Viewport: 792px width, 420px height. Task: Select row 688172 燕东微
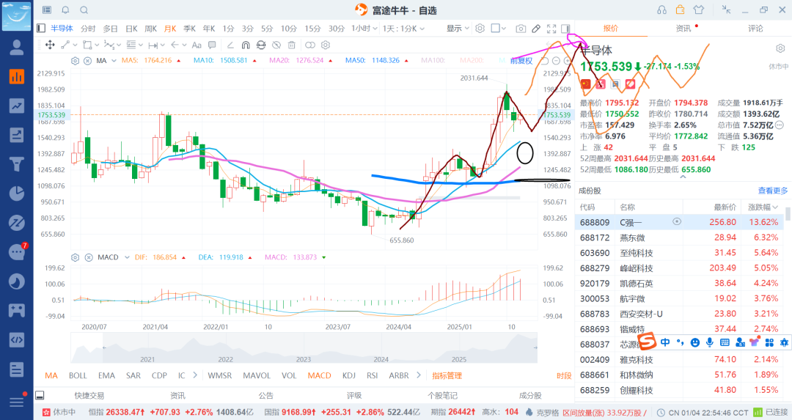[679, 237]
